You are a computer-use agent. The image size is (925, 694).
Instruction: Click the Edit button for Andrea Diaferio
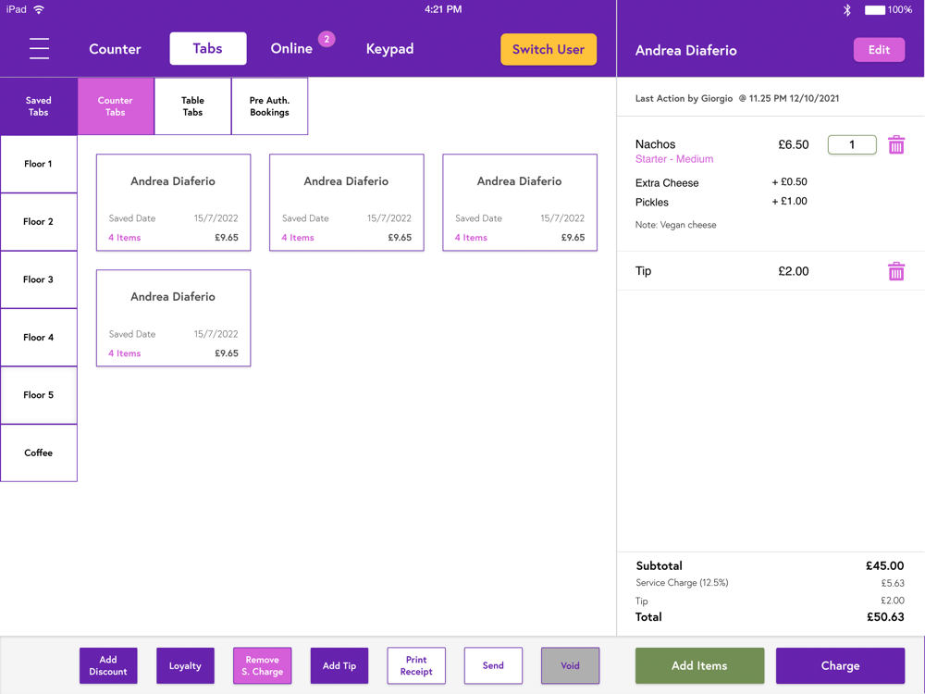tap(879, 50)
